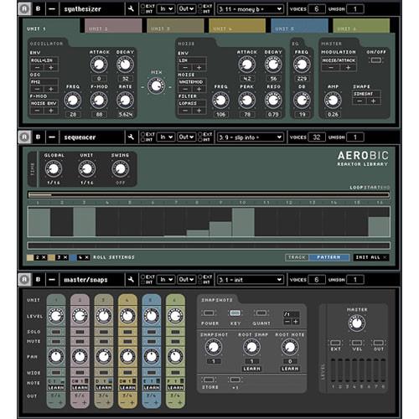Open sequencer In dropdown
Screen dimensions: 419x419
[166, 137]
